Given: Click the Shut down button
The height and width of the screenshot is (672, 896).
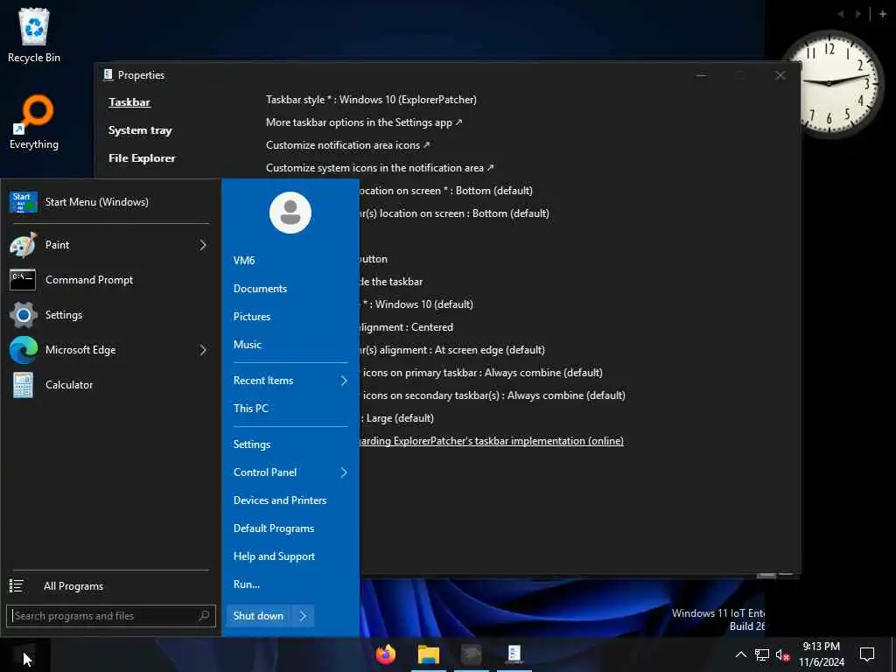Looking at the screenshot, I should [x=258, y=615].
